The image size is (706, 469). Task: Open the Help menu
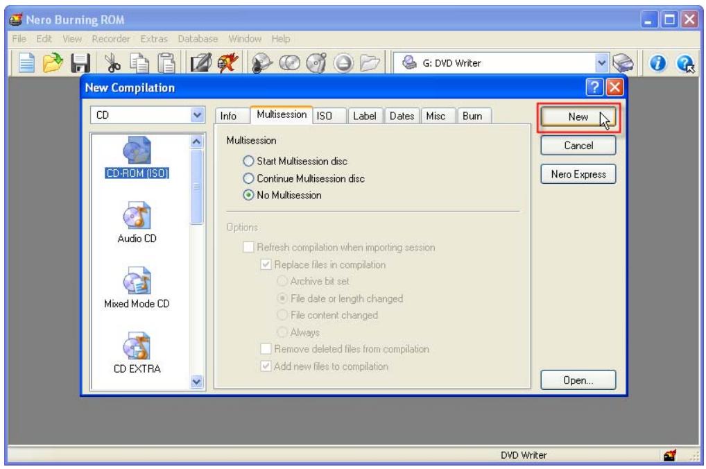coord(280,39)
